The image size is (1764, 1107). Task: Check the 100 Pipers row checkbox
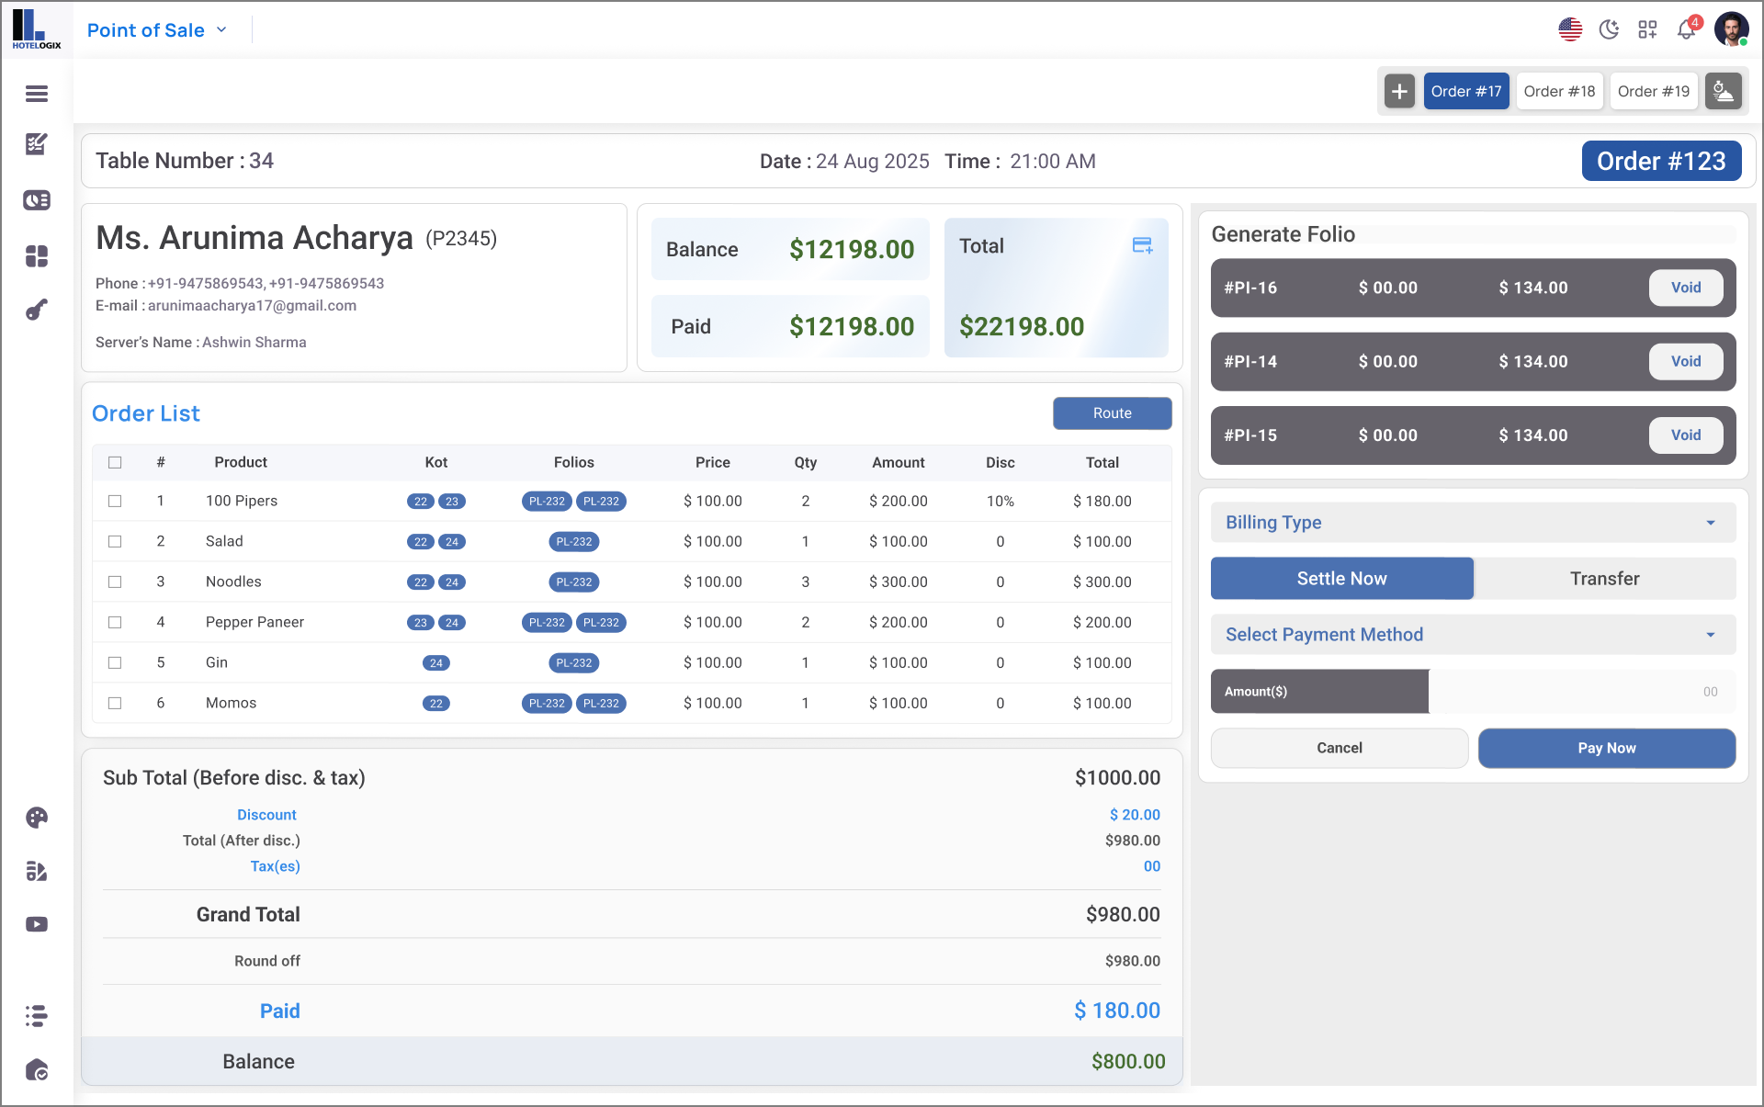(115, 501)
